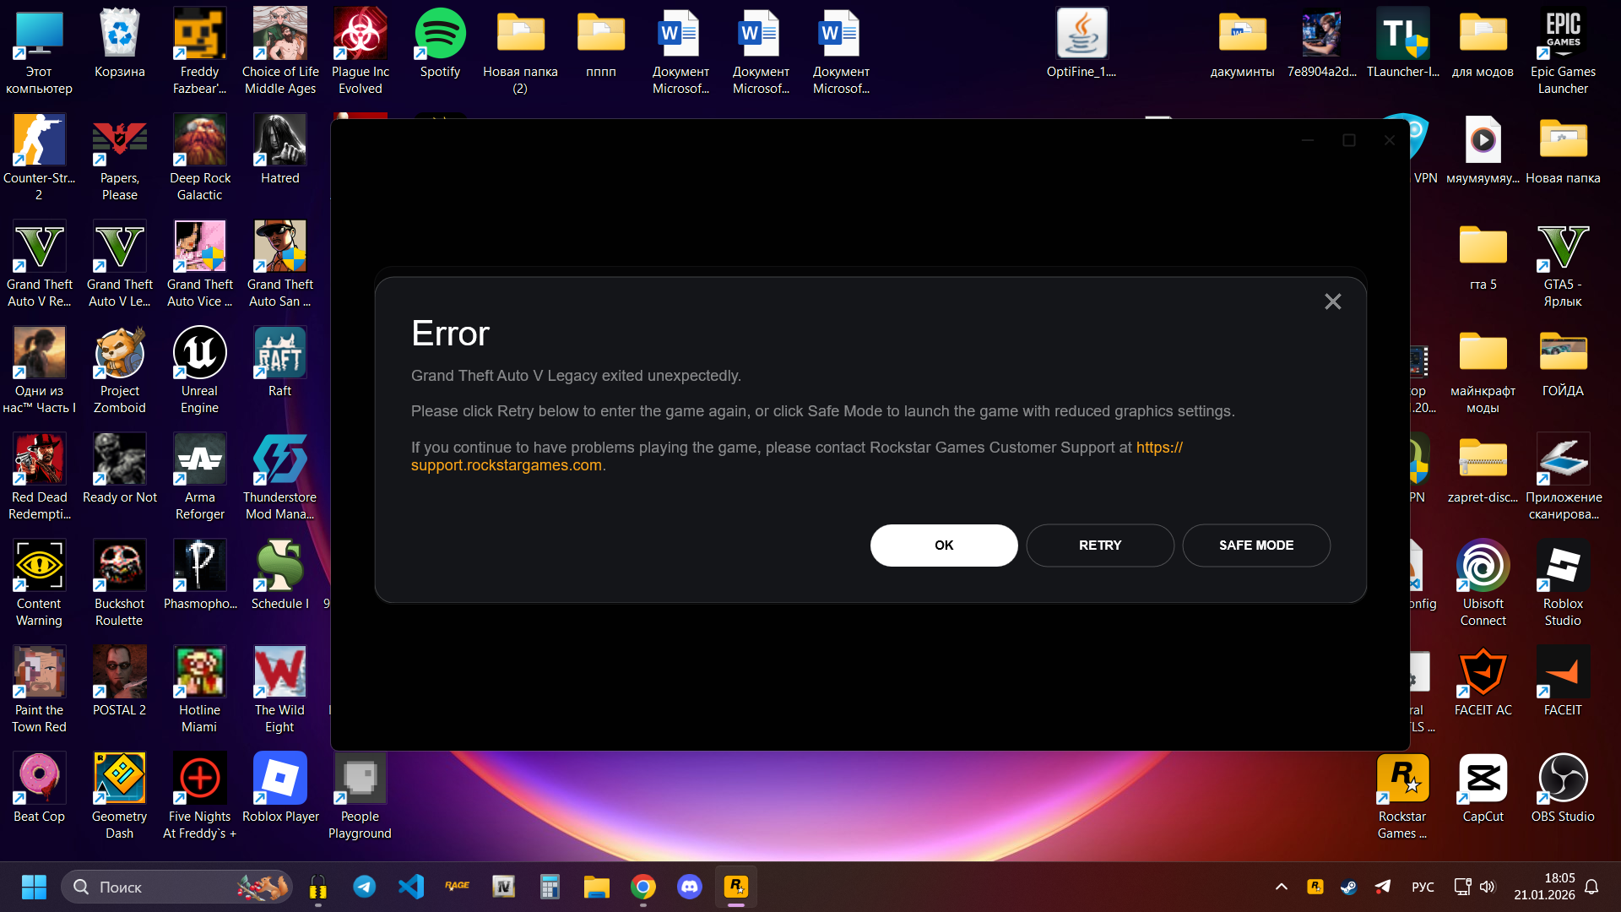Viewport: 1621px width, 912px height.
Task: Open Discord from the taskbar
Action: (689, 887)
